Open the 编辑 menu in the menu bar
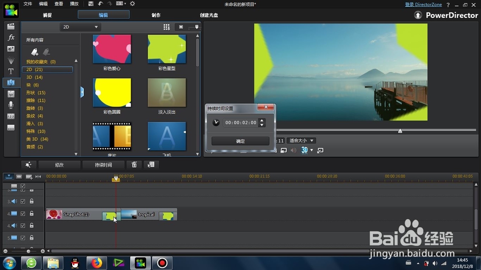Image resolution: width=481 pixels, height=270 pixels. pyautogui.click(x=43, y=4)
